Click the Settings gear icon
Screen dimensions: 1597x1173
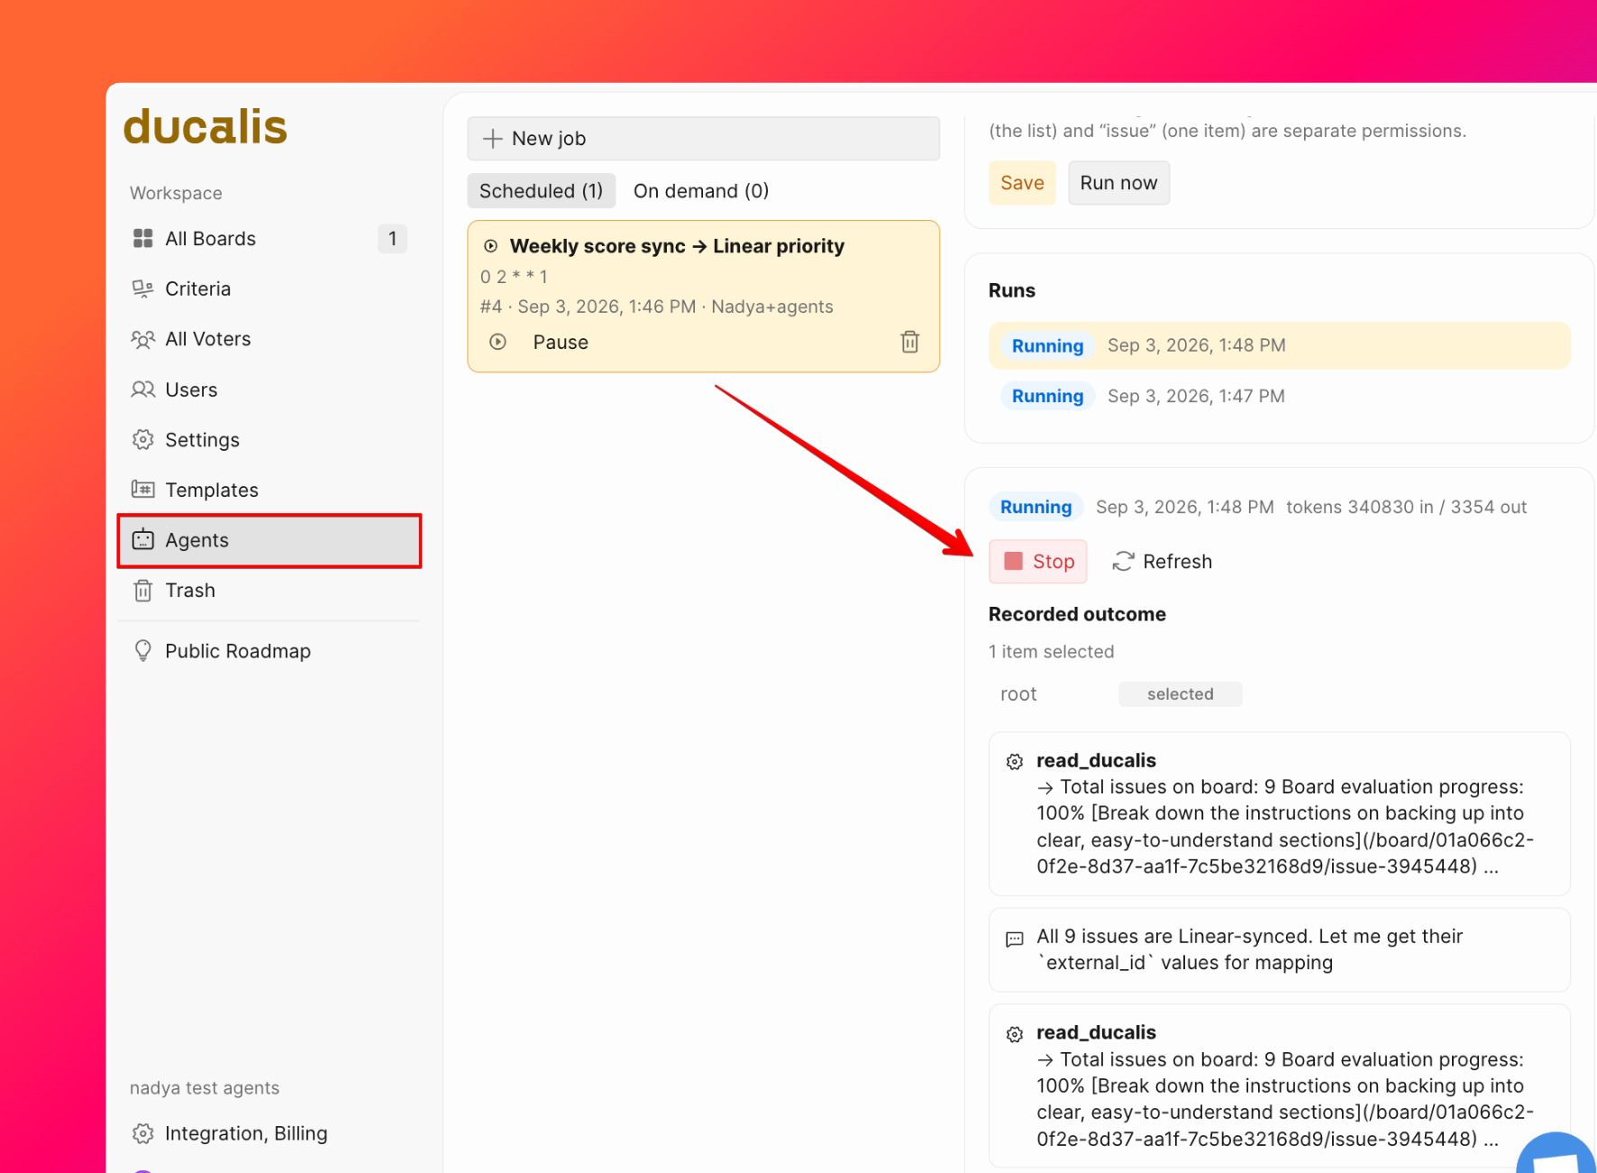tap(142, 440)
